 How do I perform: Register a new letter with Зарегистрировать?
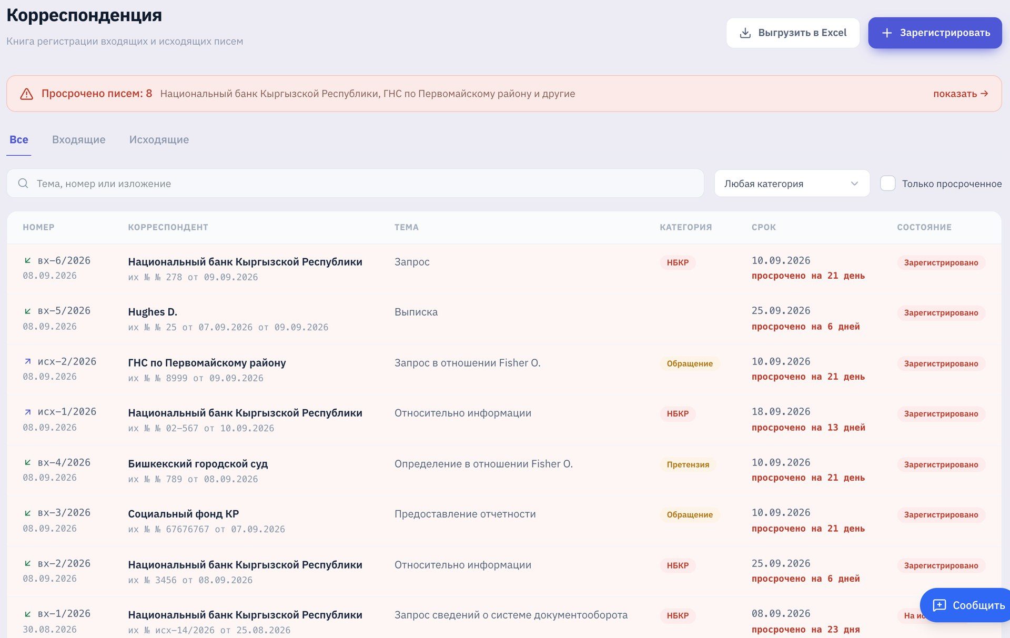pos(935,33)
